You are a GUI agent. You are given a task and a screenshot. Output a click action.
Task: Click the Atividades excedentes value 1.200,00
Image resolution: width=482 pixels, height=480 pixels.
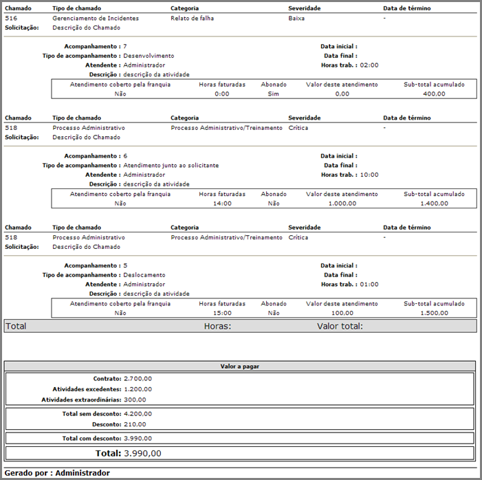[138, 389]
